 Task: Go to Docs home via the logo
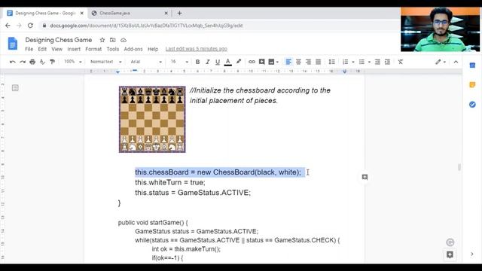pyautogui.click(x=13, y=44)
